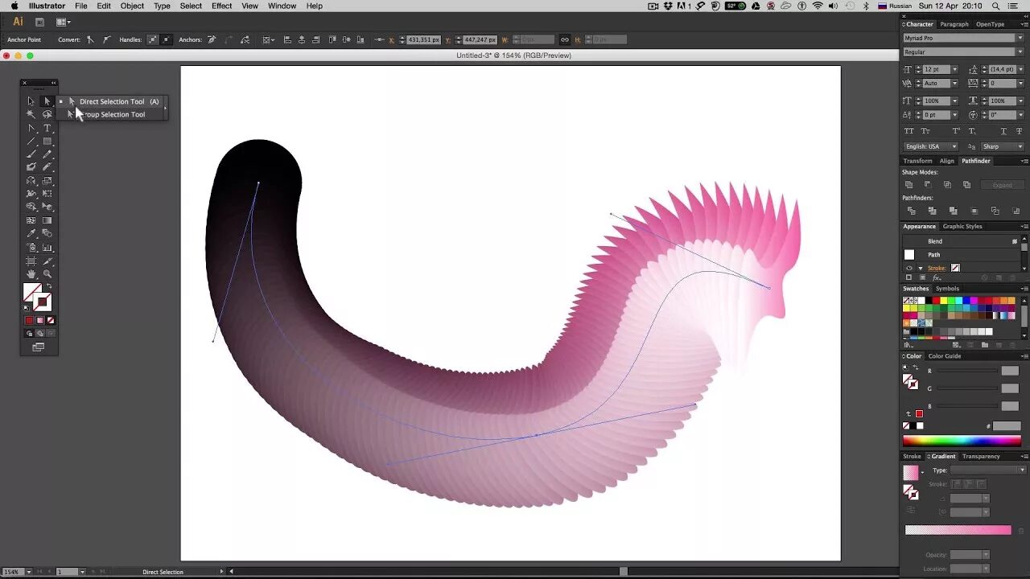Viewport: 1030px width, 579px height.
Task: Pick the yellow swatch in Swatches panel
Action: (x=943, y=301)
